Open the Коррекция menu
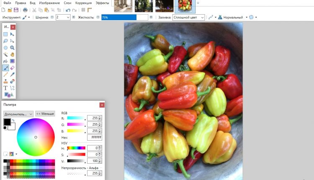Image resolution: width=314 pixels, height=180 pixels. tap(83, 3)
